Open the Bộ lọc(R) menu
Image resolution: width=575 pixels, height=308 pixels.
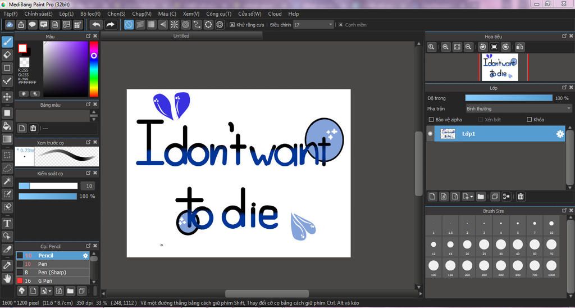(x=90, y=14)
